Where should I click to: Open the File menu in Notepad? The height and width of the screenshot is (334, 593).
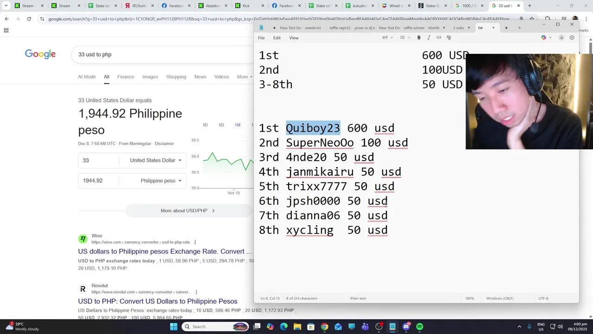tap(261, 38)
